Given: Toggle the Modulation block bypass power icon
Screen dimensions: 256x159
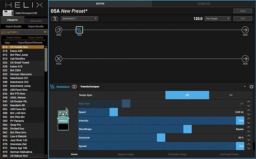Looking at the screenshot, I should pyautogui.click(x=251, y=86).
